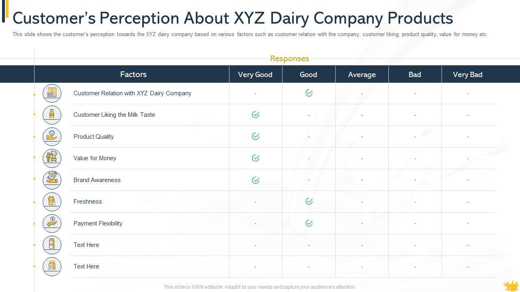Click the building icon for Customer Relation
The height and width of the screenshot is (292, 520).
tap(52, 93)
